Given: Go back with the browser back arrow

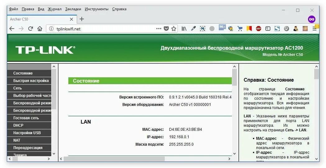Looking at the screenshot, I should (12, 29).
